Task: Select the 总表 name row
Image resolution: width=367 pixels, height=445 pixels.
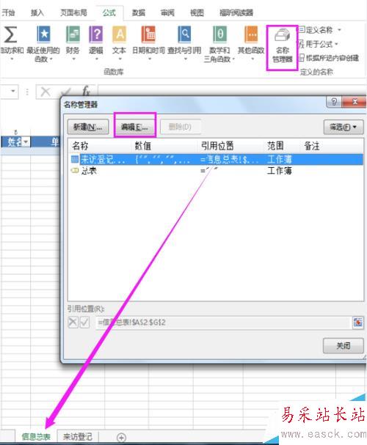Action: point(217,171)
